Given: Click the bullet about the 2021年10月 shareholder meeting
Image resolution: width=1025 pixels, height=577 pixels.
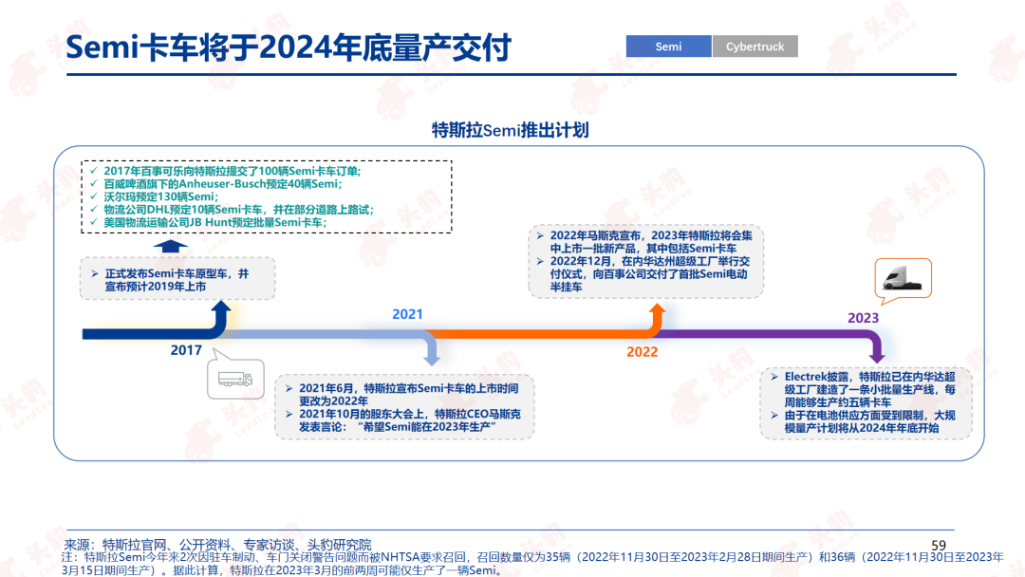Looking at the screenshot, I should tap(410, 420).
